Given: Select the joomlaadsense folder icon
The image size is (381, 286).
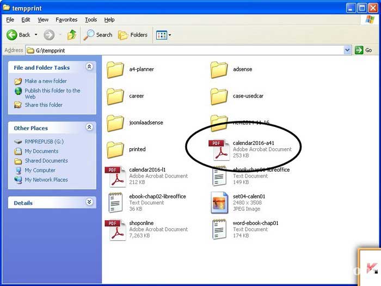Looking at the screenshot, I should pyautogui.click(x=115, y=123).
